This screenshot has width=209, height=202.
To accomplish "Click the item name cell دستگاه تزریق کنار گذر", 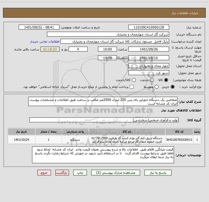I will tap(127, 140).
